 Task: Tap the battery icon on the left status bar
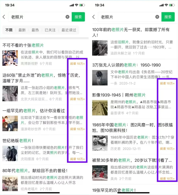tap(82, 5)
